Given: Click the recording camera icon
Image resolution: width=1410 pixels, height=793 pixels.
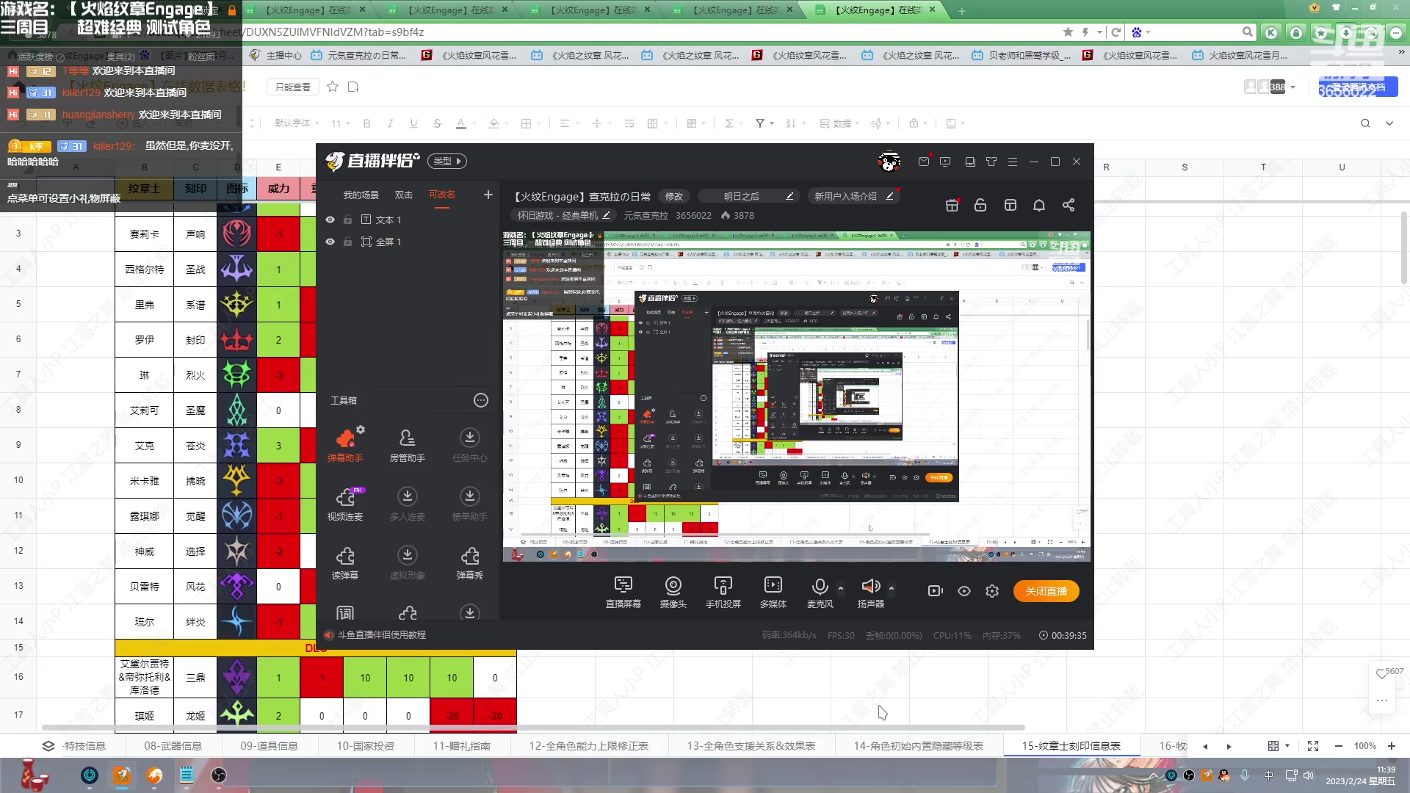Looking at the screenshot, I should 935,591.
